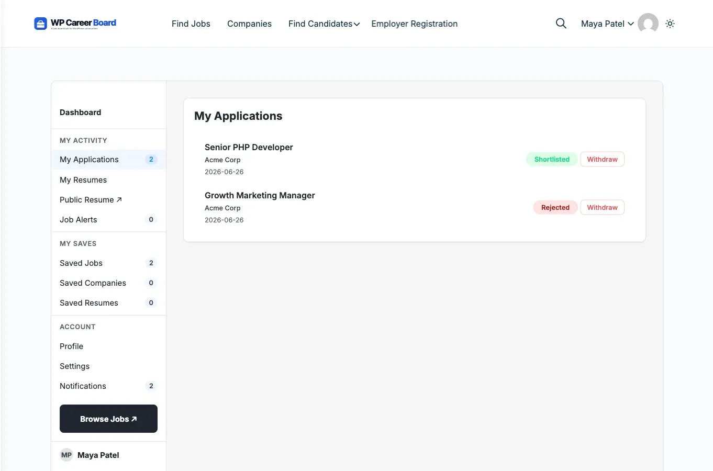Click the My Applications heading
Image resolution: width=713 pixels, height=471 pixels.
click(x=238, y=116)
